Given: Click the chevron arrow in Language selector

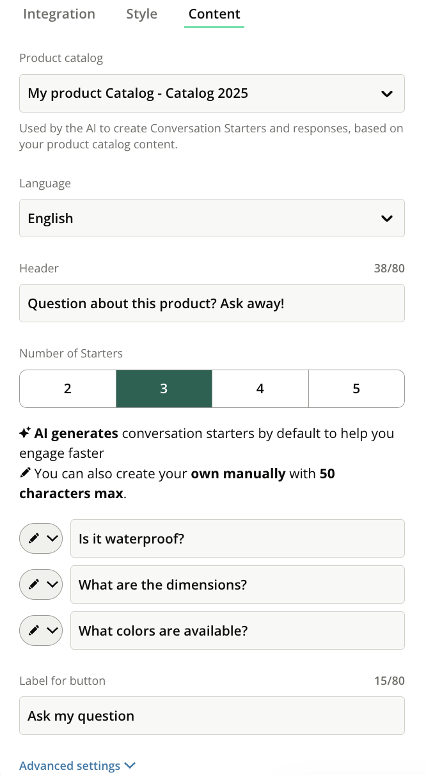Looking at the screenshot, I should (x=386, y=219).
